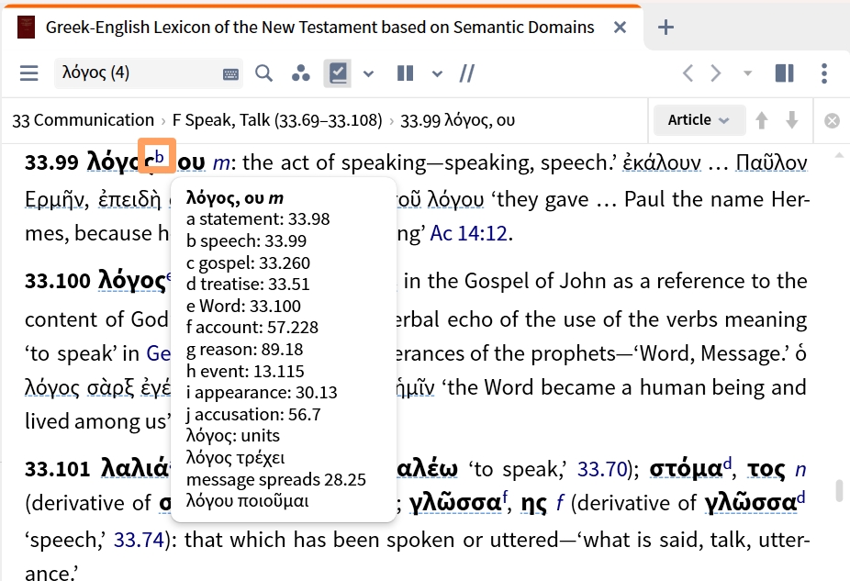Click the lexicon book cover icon
The height and width of the screenshot is (581, 850).
(x=26, y=28)
